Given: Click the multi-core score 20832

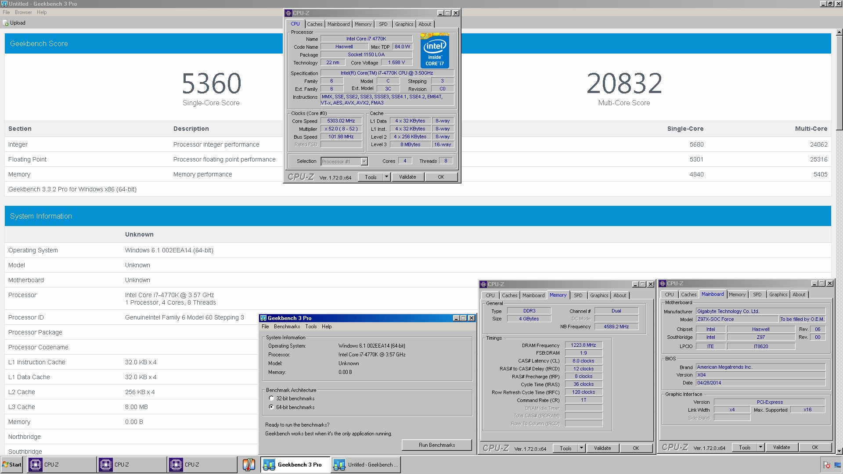Looking at the screenshot, I should pos(624,83).
